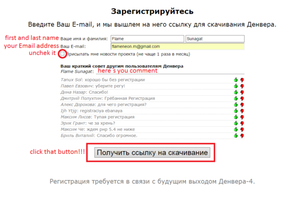
Task: Downvote the Павел Евзович comment
Action: coord(242,86)
